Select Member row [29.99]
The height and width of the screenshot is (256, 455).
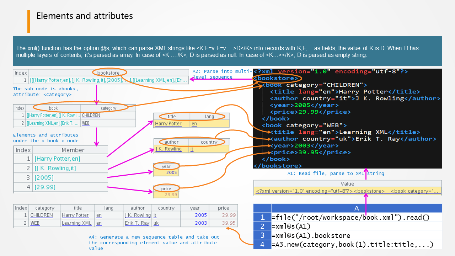point(45,187)
